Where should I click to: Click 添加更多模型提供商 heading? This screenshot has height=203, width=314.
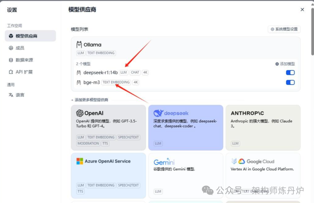click(90, 100)
